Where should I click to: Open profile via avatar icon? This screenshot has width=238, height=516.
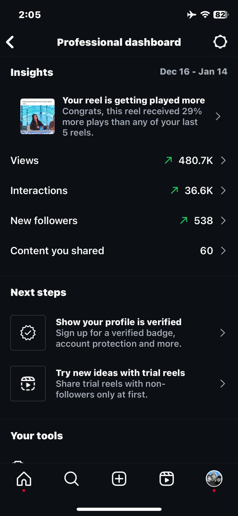214,479
